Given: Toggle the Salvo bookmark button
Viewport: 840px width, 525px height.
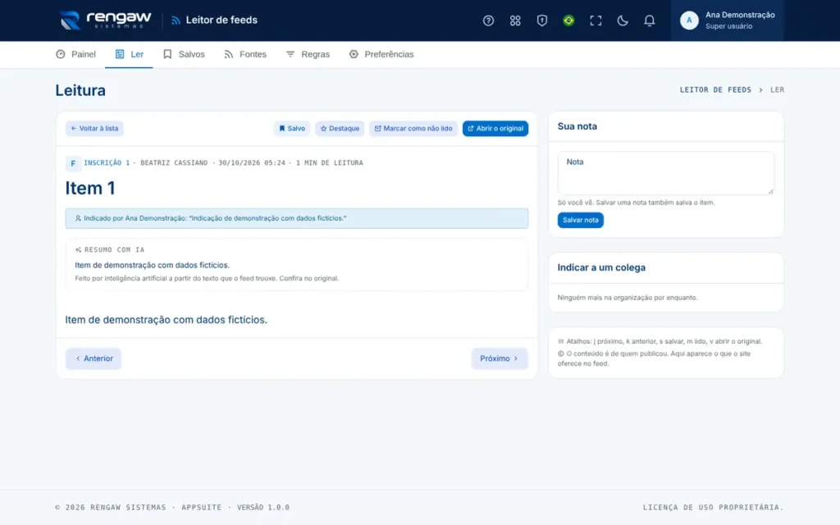Looking at the screenshot, I should coord(292,129).
